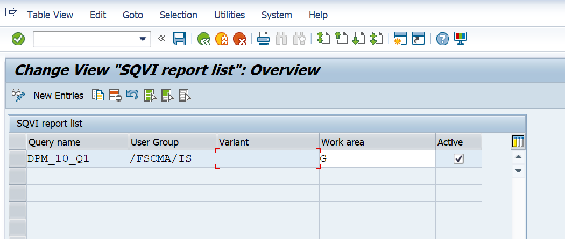Open the Table View menu
This screenshot has height=239, width=565.
(x=50, y=15)
